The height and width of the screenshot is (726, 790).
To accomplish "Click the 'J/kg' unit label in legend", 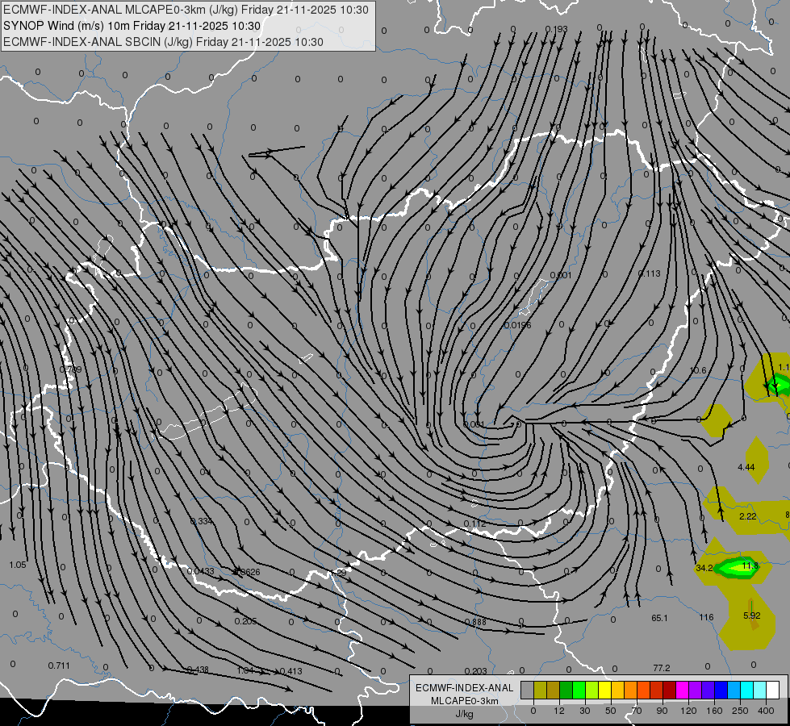I will 465,714.
